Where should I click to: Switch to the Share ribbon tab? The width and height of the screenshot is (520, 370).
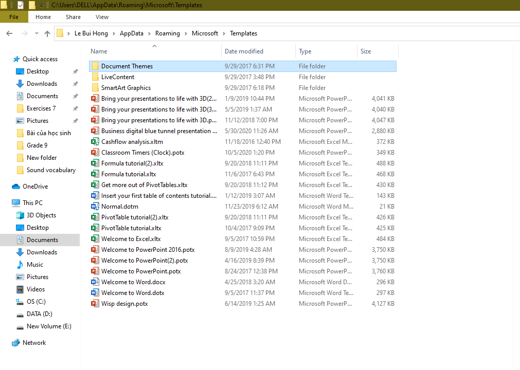[x=73, y=17]
